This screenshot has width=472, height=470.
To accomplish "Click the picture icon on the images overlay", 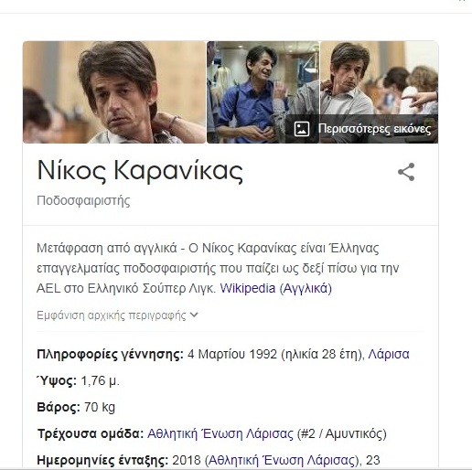I will pos(302,129).
